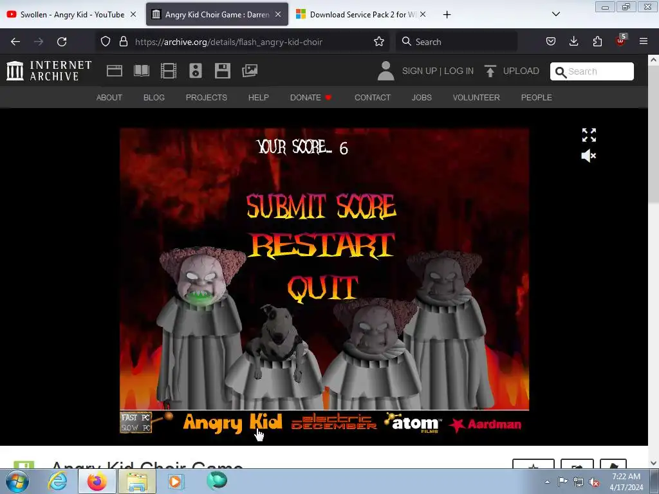Close the Swollen - Angry Kid YouTube tab
659x494 pixels.
coord(133,14)
